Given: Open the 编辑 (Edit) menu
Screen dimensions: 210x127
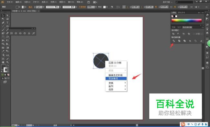Looking at the screenshot, I should pyautogui.click(x=18, y=2).
